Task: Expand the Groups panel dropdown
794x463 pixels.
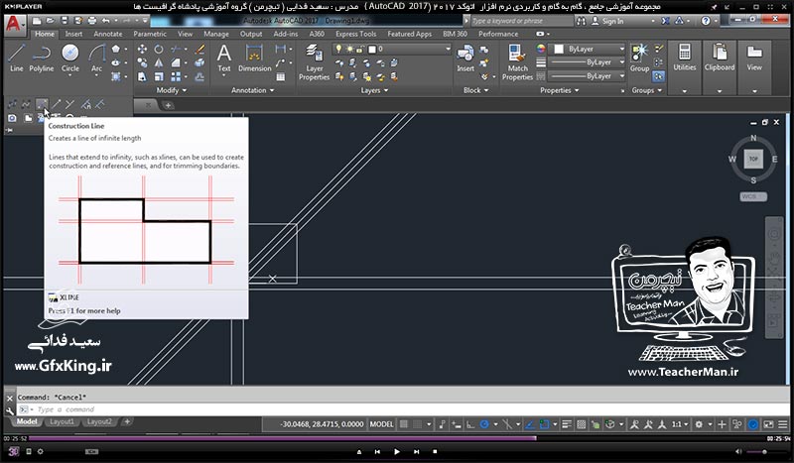Action: point(647,90)
